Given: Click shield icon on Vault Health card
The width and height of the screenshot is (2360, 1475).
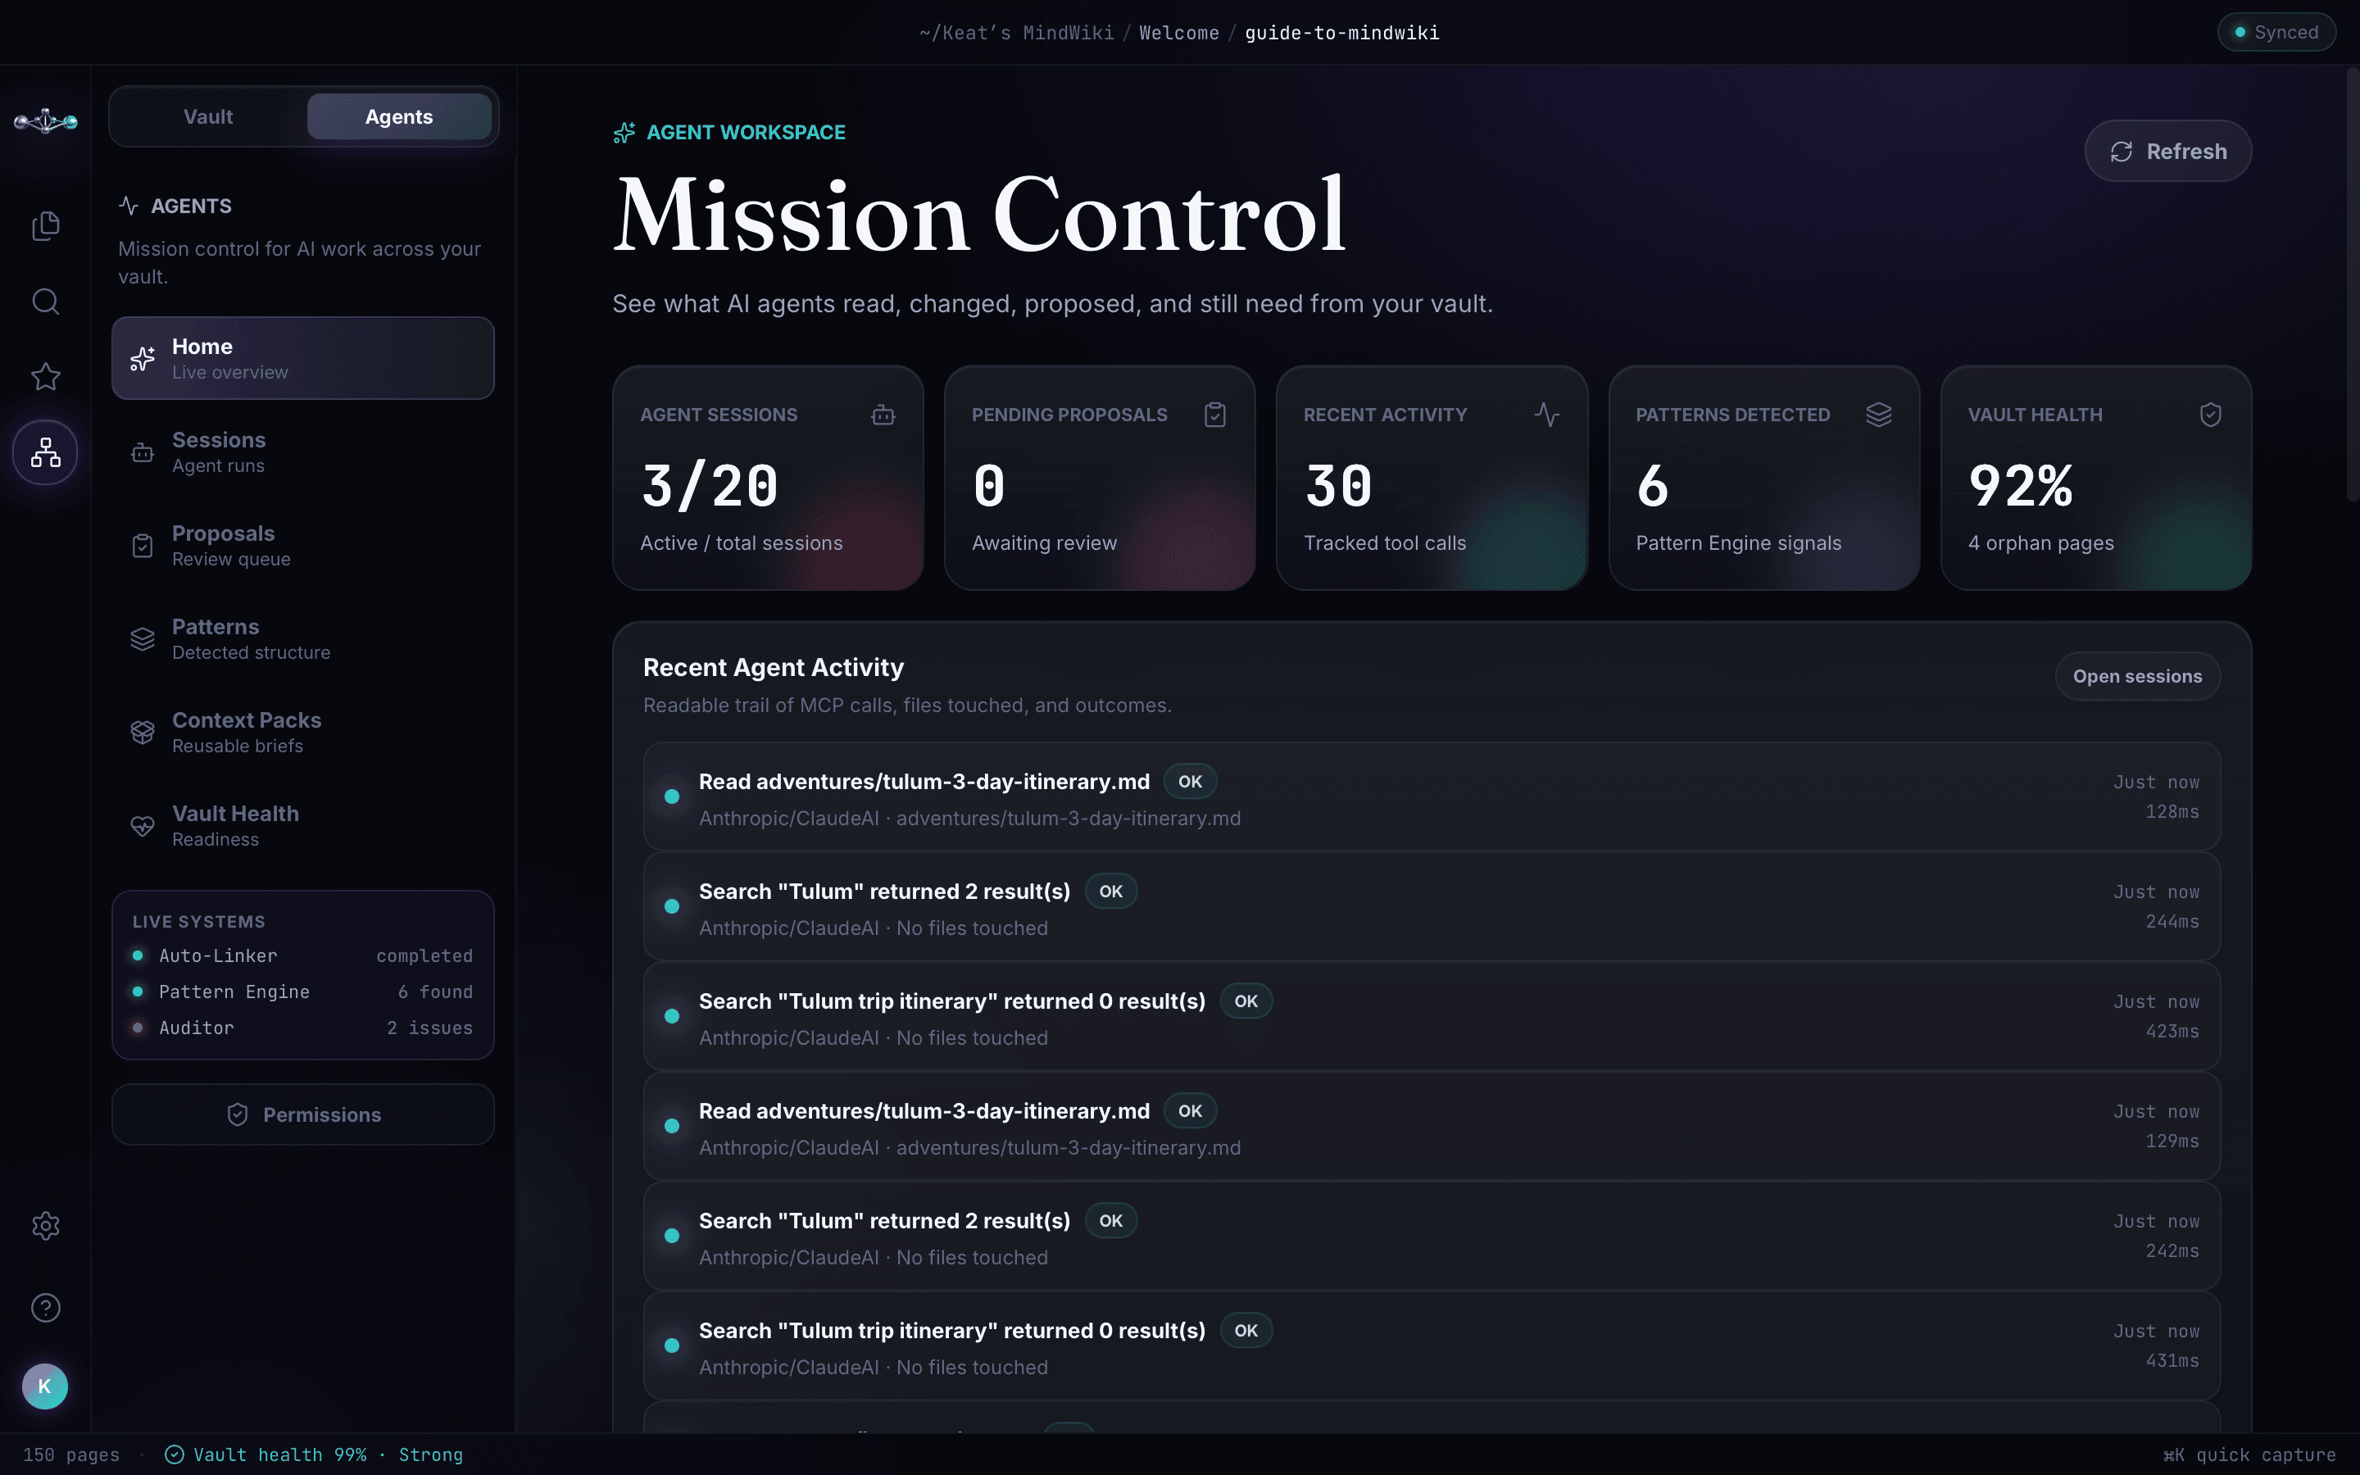Looking at the screenshot, I should [2211, 415].
